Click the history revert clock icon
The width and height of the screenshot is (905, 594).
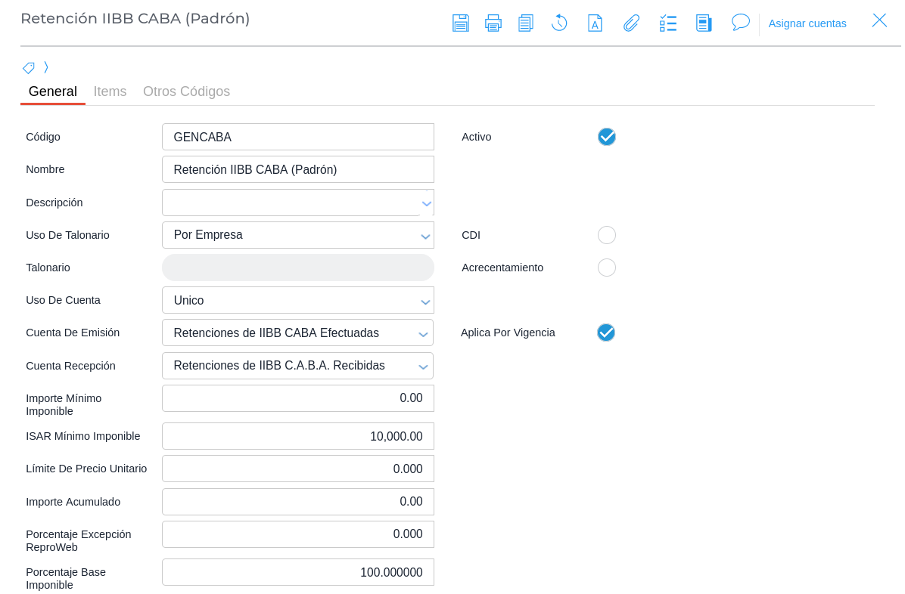tap(559, 23)
